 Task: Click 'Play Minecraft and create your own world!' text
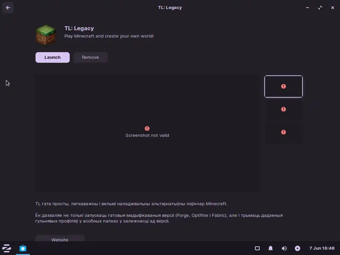109,36
